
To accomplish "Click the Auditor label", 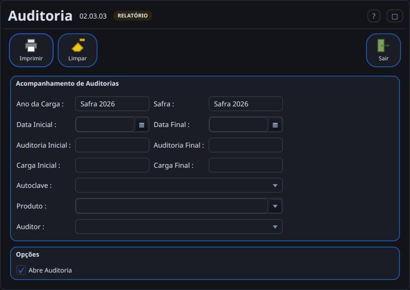I will tap(30, 227).
